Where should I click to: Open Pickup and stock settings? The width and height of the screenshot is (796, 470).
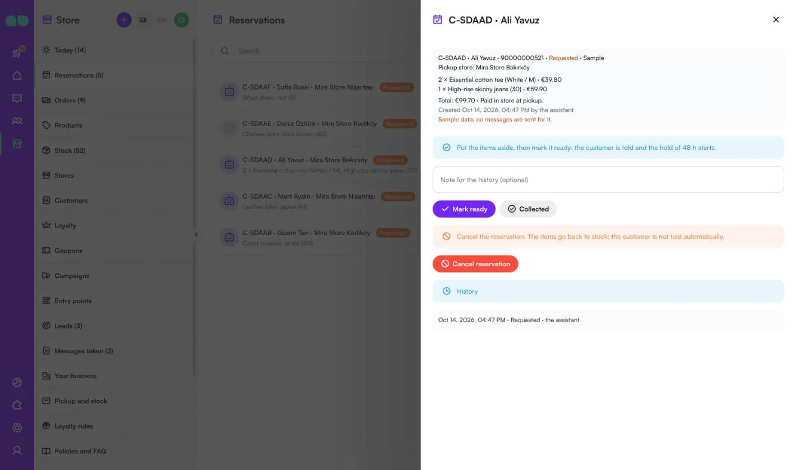click(x=115, y=401)
